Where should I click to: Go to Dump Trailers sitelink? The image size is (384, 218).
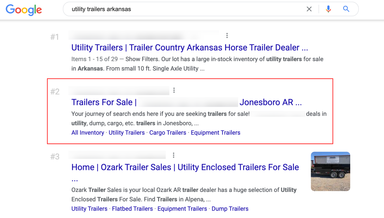230,209
